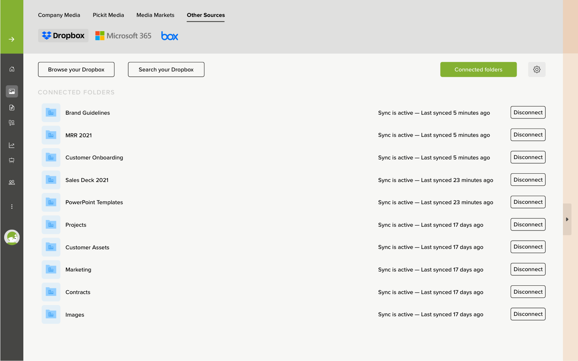
Task: Switch to the Company Media tab
Action: click(59, 15)
